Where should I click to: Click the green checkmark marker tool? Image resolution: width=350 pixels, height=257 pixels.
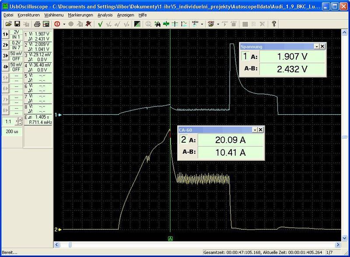(x=100, y=24)
